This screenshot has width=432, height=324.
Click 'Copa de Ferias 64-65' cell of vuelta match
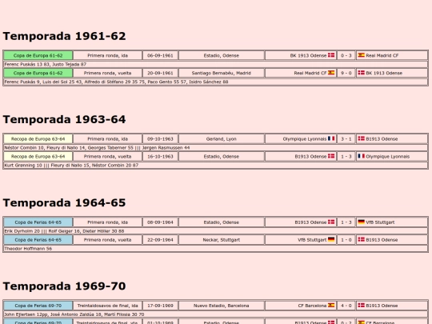(38, 240)
